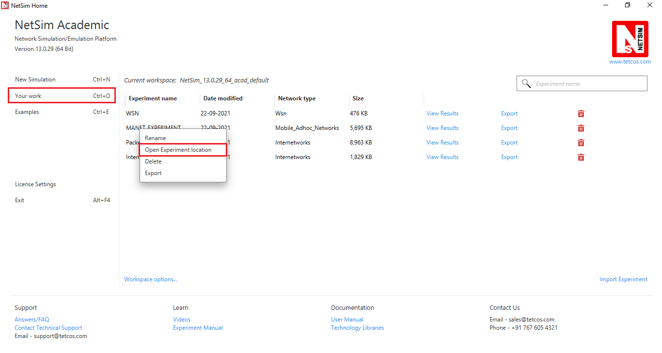Click the Wsn network type cell
Viewport: 662px width, 353px height.
coord(281,113)
